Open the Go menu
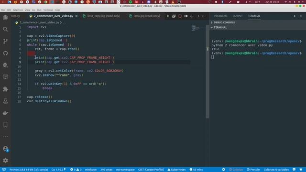This screenshot has width=306, height=172. 34,10
